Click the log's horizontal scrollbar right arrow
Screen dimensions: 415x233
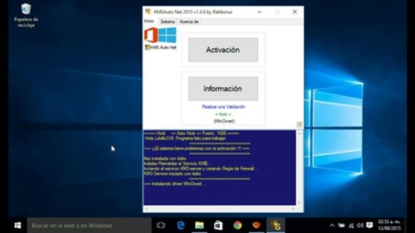point(293,208)
